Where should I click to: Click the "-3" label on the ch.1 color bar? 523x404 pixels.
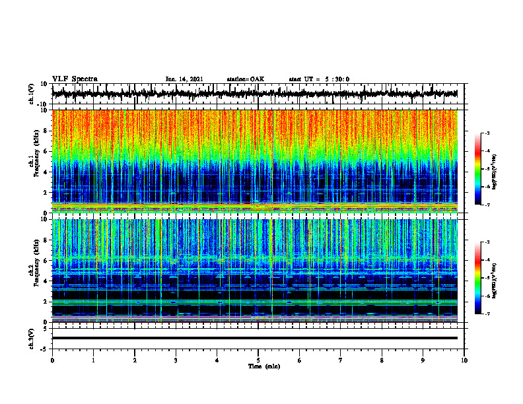pyautogui.click(x=487, y=133)
